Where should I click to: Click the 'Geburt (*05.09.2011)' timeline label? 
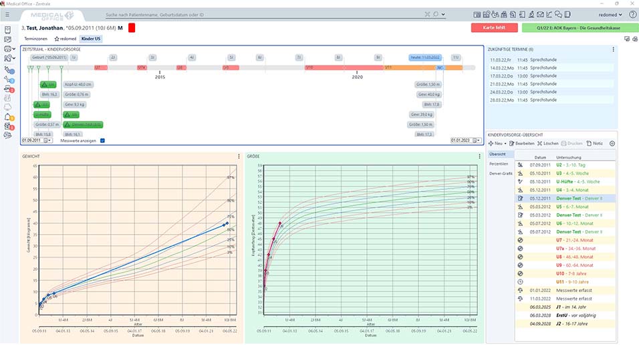point(49,57)
